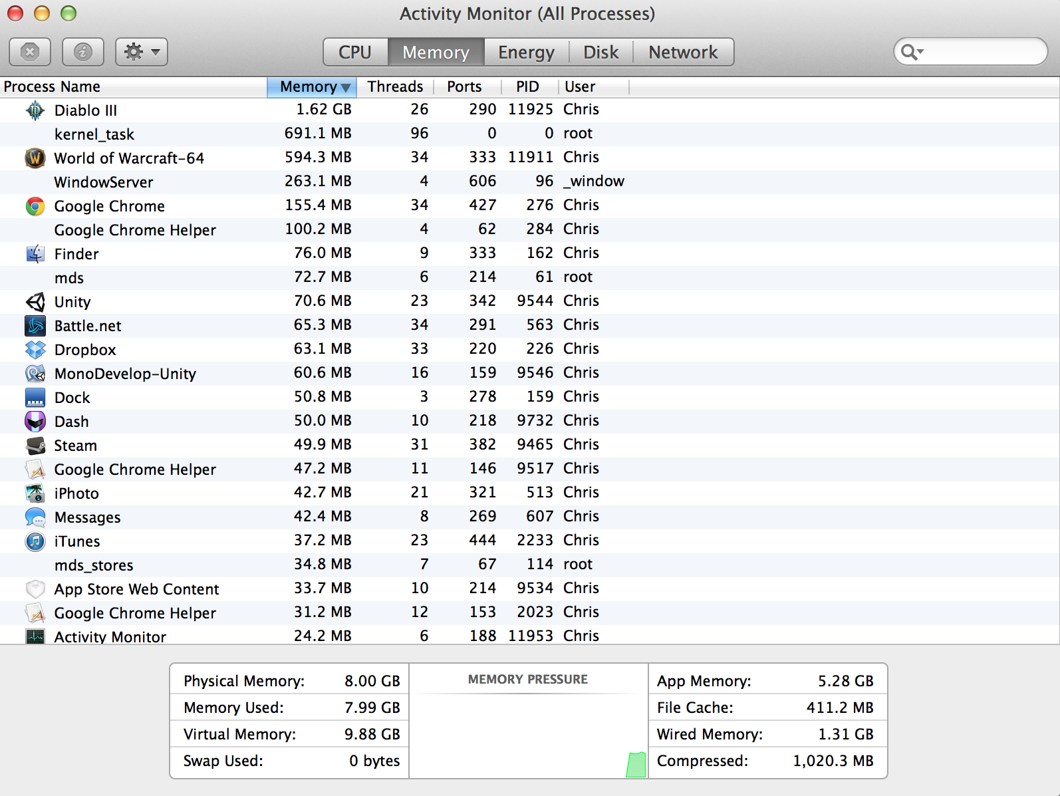Click Compressed 1,020.3 MB value
The image size is (1060, 796).
point(833,761)
